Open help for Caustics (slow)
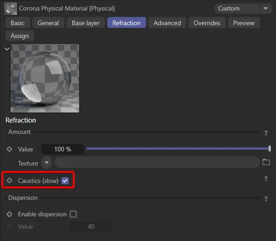The height and width of the screenshot is (241, 276). pyautogui.click(x=266, y=179)
